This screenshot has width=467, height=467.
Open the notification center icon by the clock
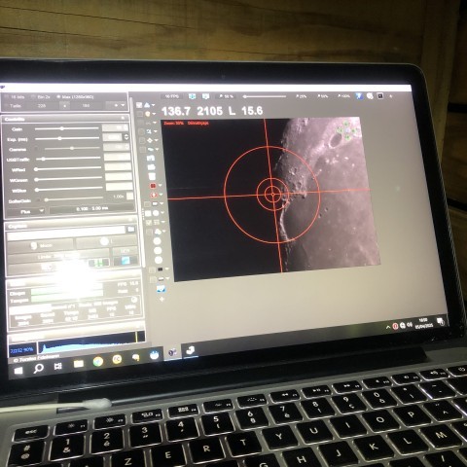(440, 321)
